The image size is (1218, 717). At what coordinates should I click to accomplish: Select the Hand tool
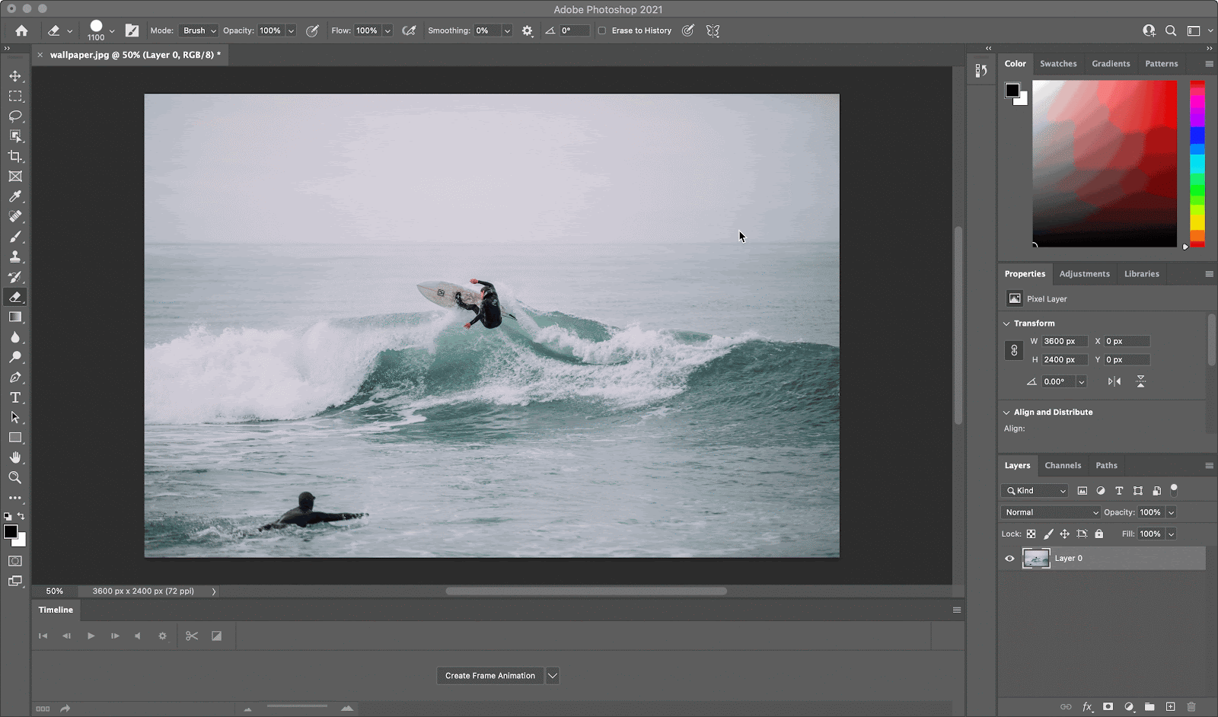pos(15,457)
